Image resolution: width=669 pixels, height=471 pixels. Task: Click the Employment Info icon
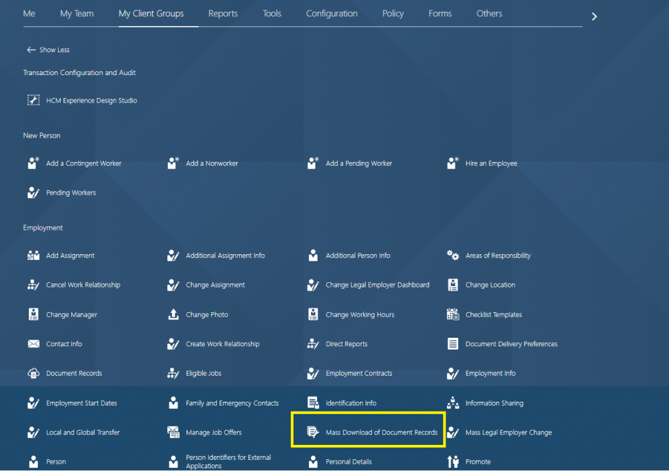[x=453, y=373]
